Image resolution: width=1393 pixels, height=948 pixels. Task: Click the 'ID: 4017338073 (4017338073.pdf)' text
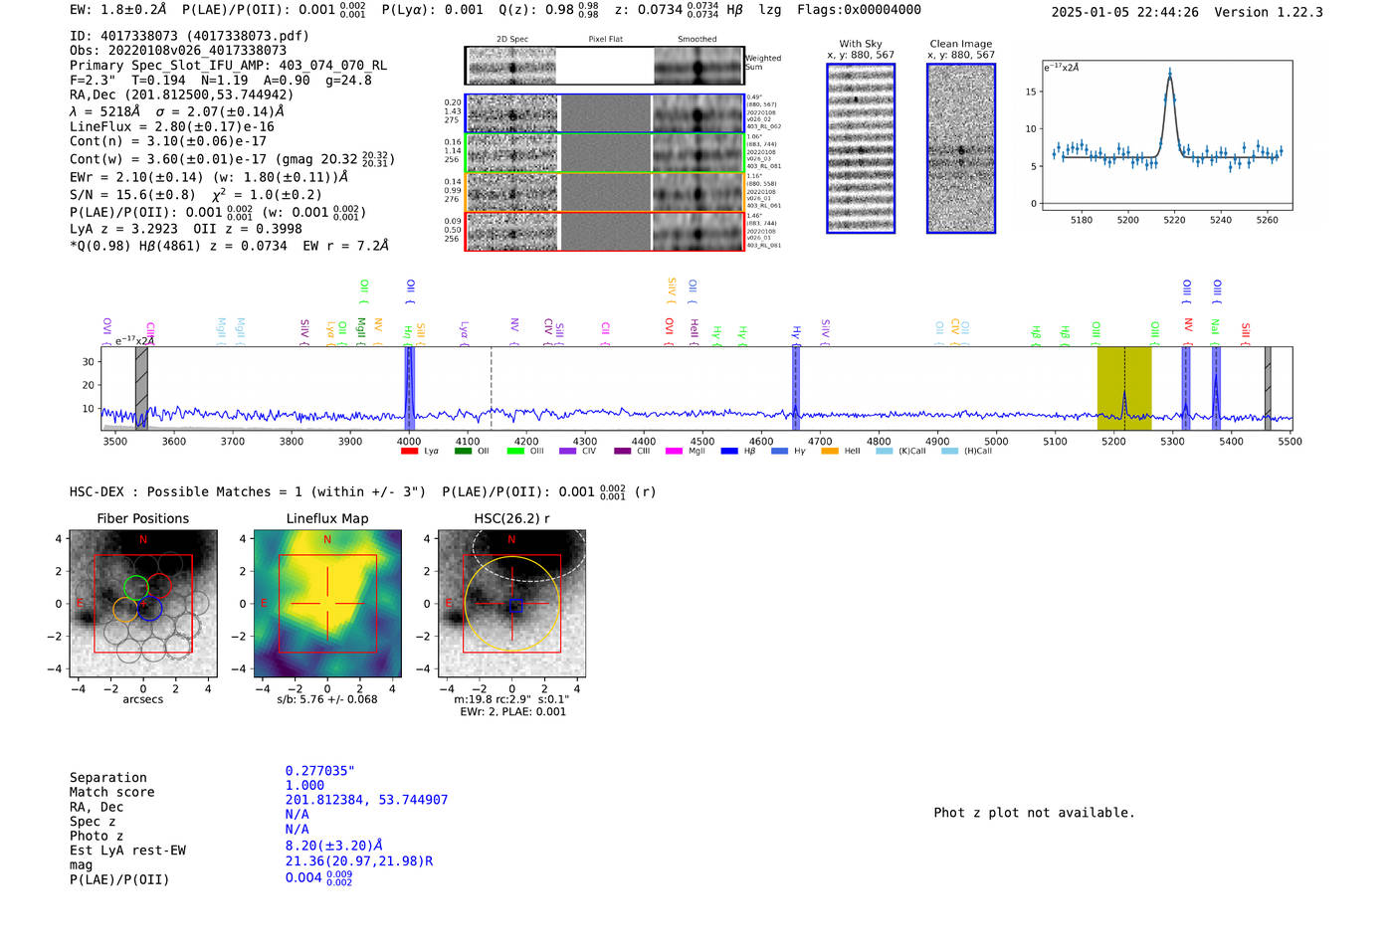coord(189,36)
